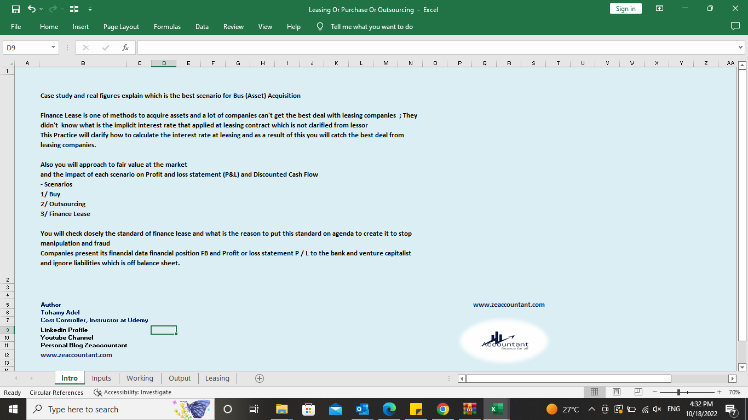Switch to Normal view icon
Image resolution: width=748 pixels, height=420 pixels.
tap(594, 392)
